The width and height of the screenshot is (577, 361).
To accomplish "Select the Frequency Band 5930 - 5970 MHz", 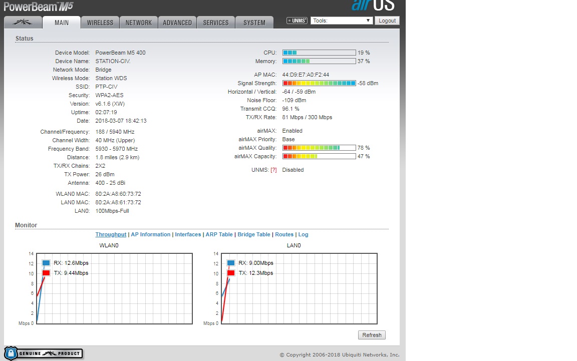I will tap(116, 149).
